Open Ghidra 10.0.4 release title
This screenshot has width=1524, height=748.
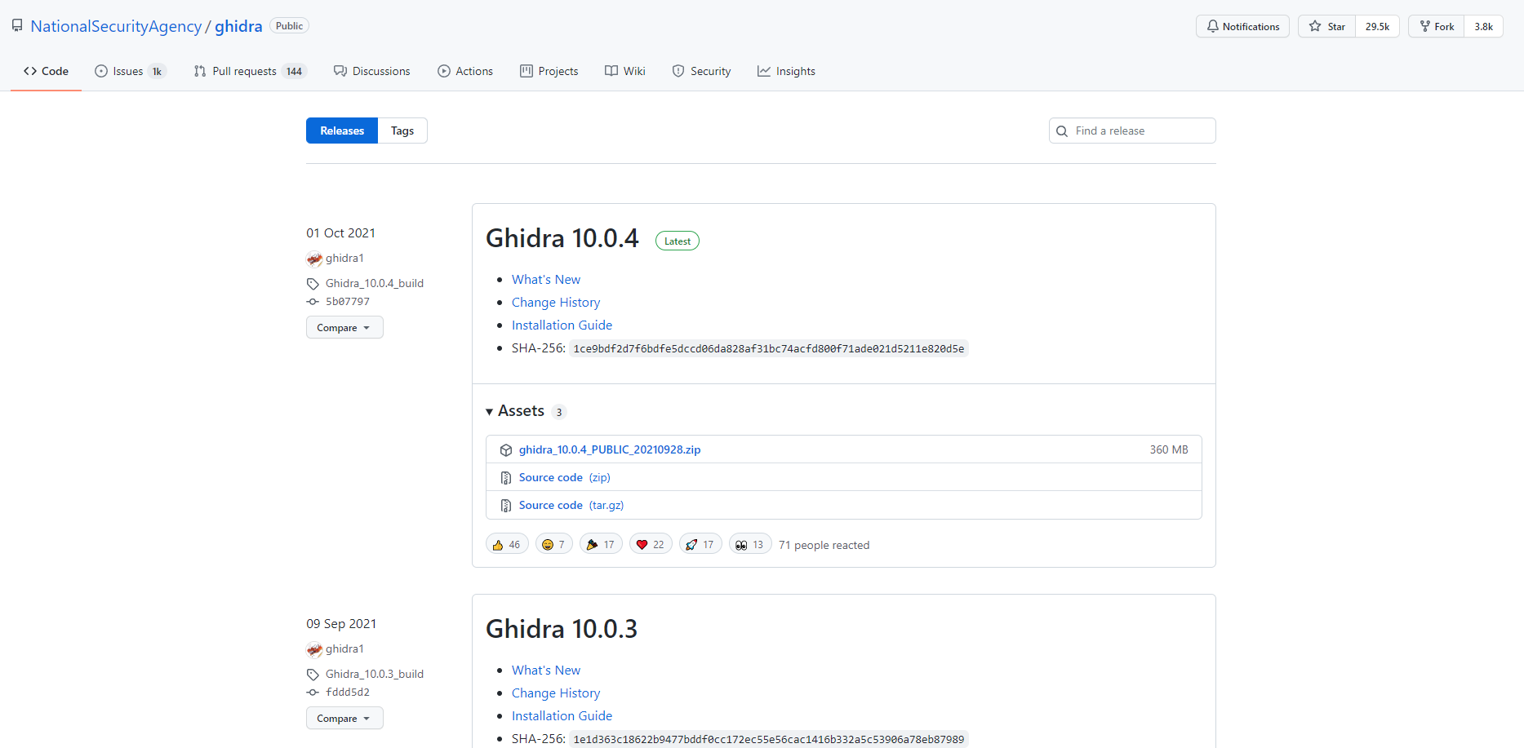point(562,238)
